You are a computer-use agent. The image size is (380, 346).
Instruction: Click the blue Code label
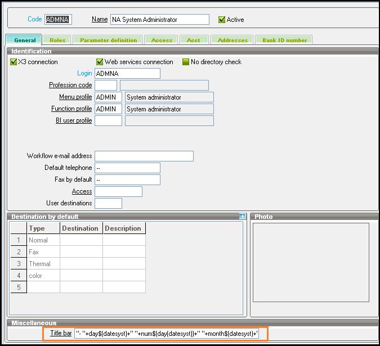(35, 19)
